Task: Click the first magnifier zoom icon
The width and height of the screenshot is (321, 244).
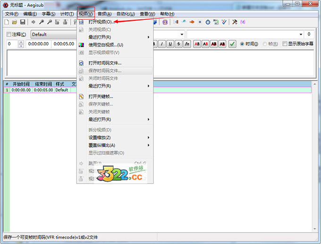Action: [42, 22]
